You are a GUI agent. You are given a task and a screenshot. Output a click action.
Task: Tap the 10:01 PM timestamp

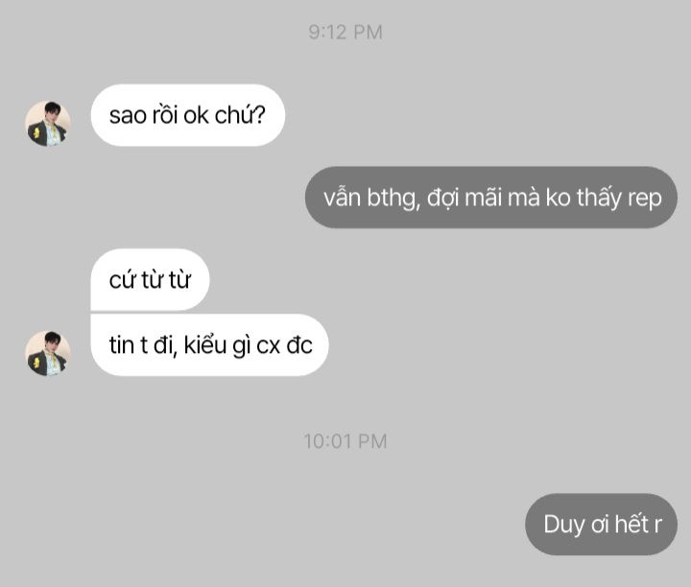345,441
